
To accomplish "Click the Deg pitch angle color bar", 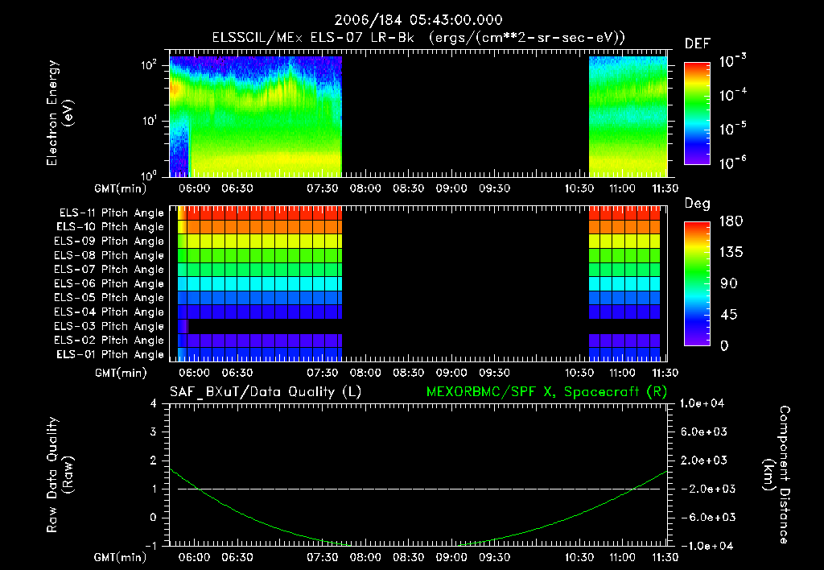I will [697, 283].
